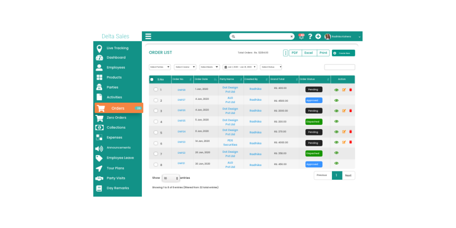This screenshot has height=228, width=456.
Task: Tick the checkbox for row 2
Action: [155, 100]
